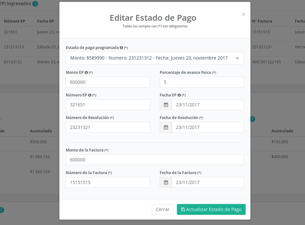Click into the Número EP text field

coord(108,105)
